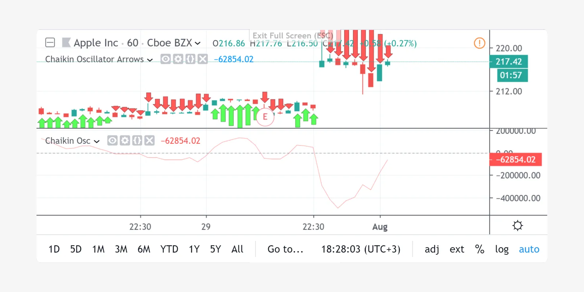The image size is (584, 292).
Task: Expand the Cboe BZX exchange dropdown
Action: pyautogui.click(x=197, y=43)
